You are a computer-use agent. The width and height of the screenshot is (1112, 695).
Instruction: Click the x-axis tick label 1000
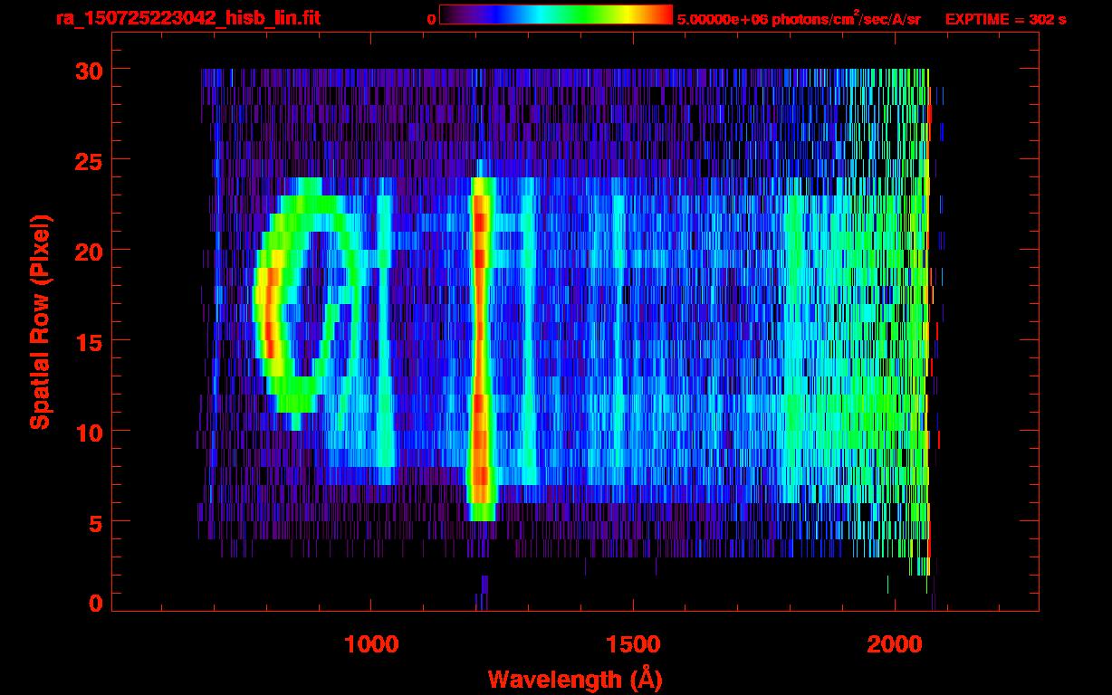coord(371,643)
